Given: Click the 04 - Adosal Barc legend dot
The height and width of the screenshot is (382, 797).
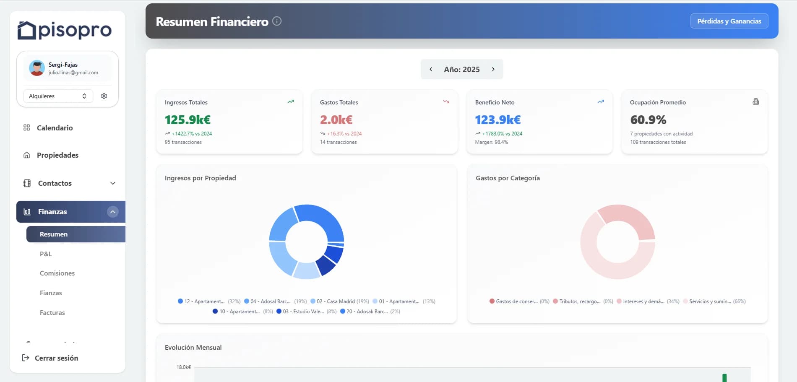Looking at the screenshot, I should 247,301.
